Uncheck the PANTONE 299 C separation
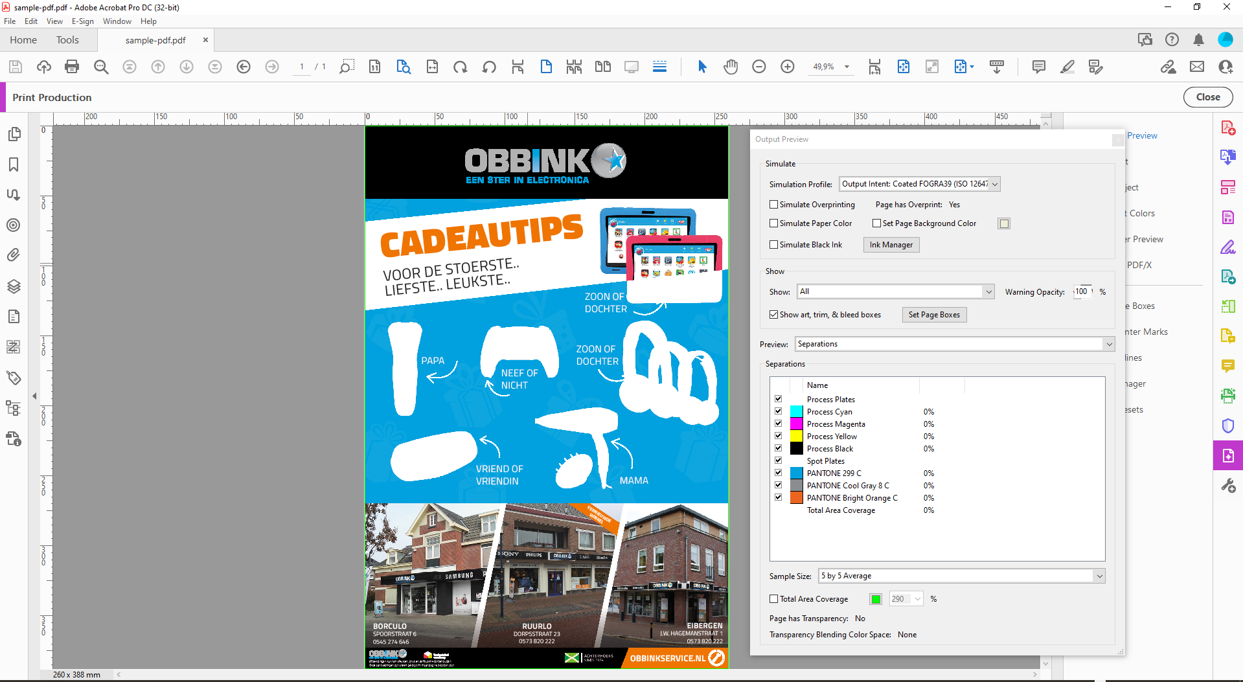Image resolution: width=1243 pixels, height=682 pixels. click(x=778, y=473)
